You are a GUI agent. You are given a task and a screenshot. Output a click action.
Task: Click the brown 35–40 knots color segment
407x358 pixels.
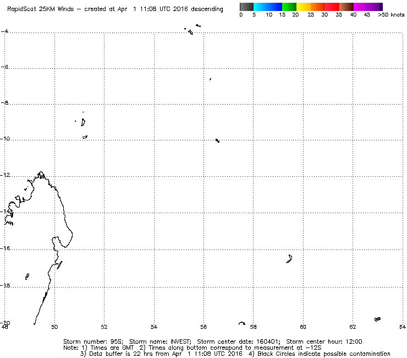pyautogui.click(x=346, y=7)
